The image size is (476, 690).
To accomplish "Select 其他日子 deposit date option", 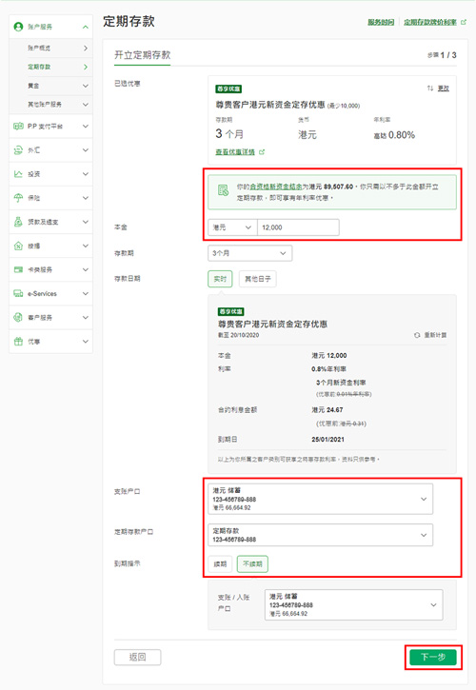I will coord(258,279).
